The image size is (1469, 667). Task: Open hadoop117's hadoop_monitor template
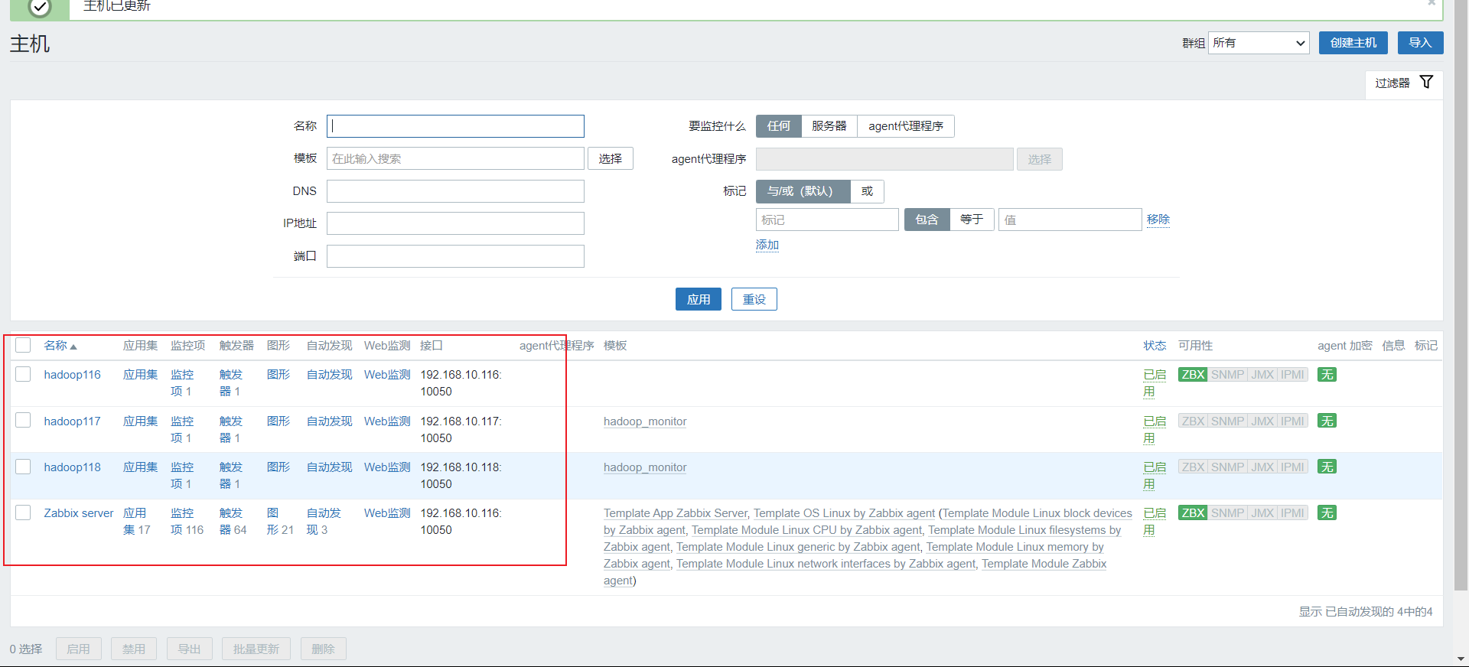tap(645, 421)
